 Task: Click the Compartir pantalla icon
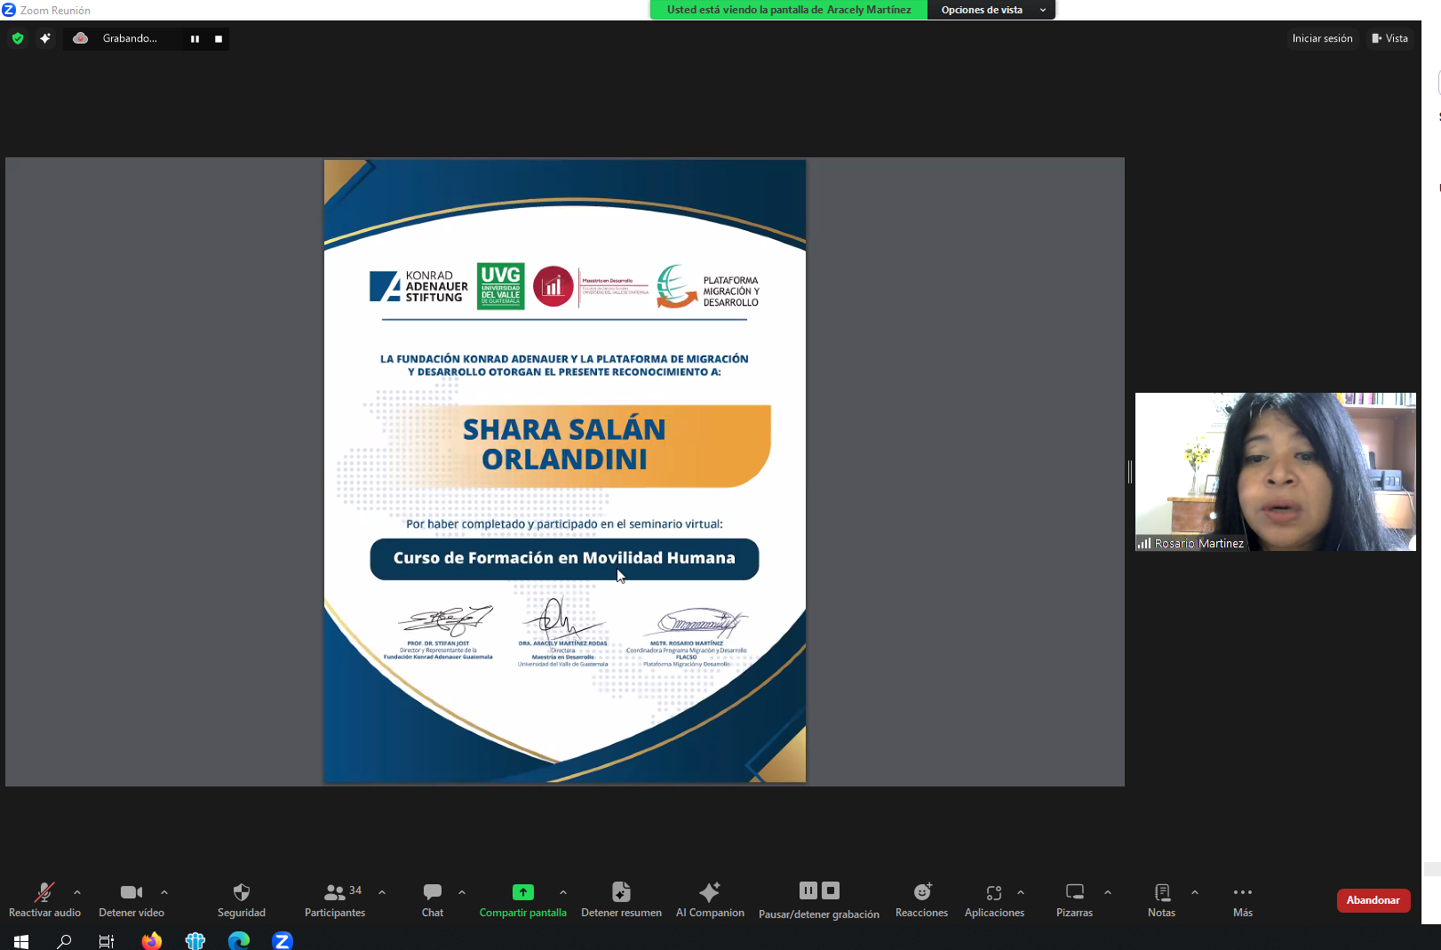pyautogui.click(x=522, y=892)
